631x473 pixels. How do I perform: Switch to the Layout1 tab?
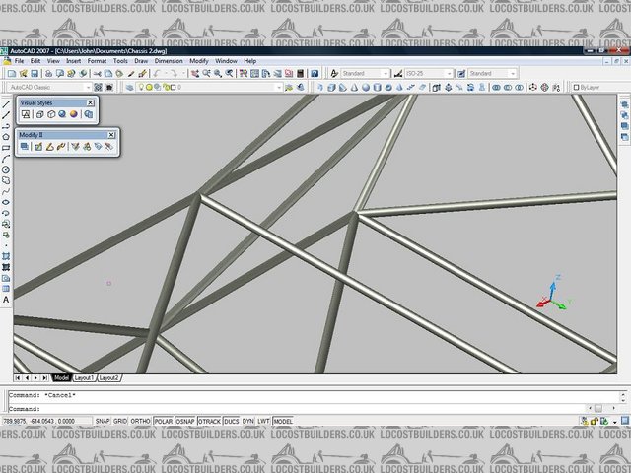click(84, 377)
